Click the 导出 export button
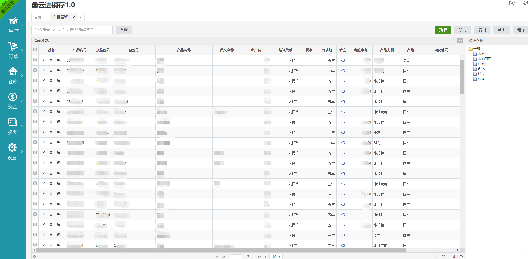The height and width of the screenshot is (259, 528). [501, 30]
